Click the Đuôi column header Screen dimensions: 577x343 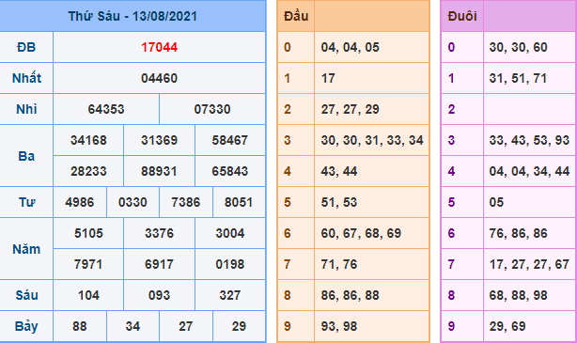[462, 16]
